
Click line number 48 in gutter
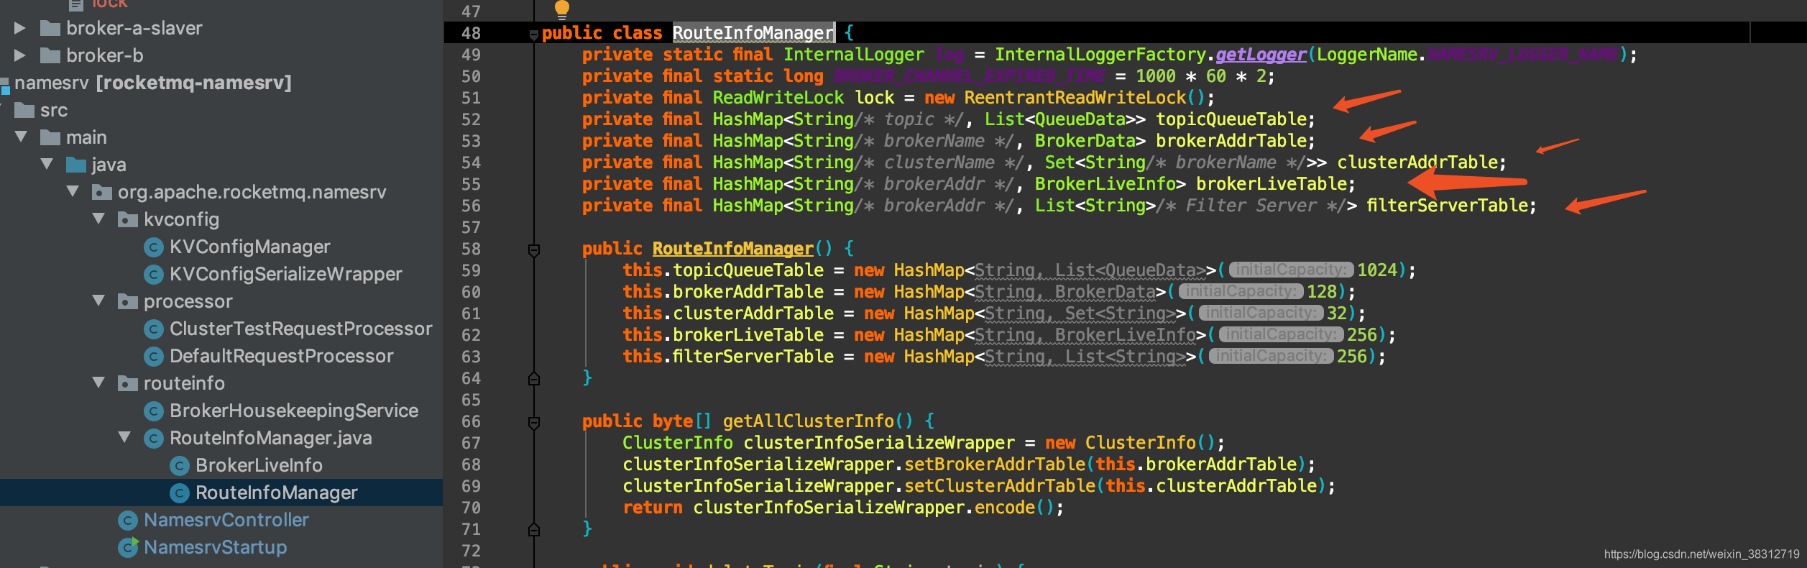tap(471, 33)
